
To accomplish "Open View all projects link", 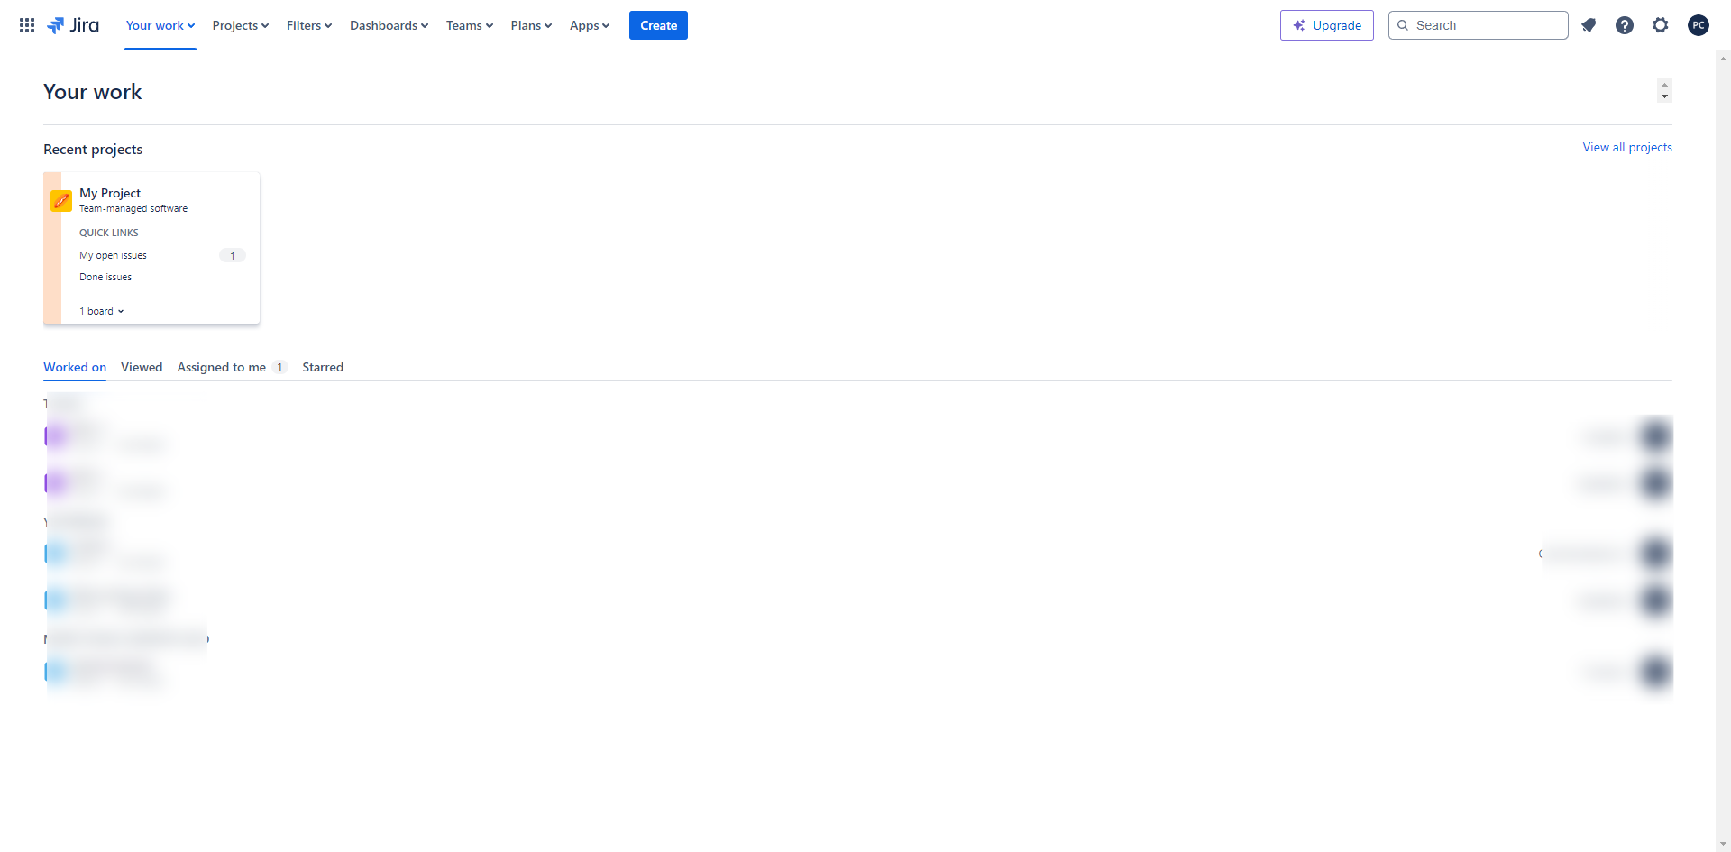I will [1627, 147].
